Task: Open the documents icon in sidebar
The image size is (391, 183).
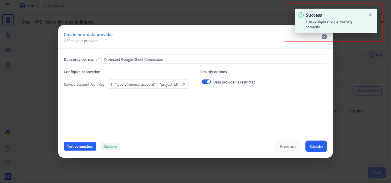Action: coord(8,35)
